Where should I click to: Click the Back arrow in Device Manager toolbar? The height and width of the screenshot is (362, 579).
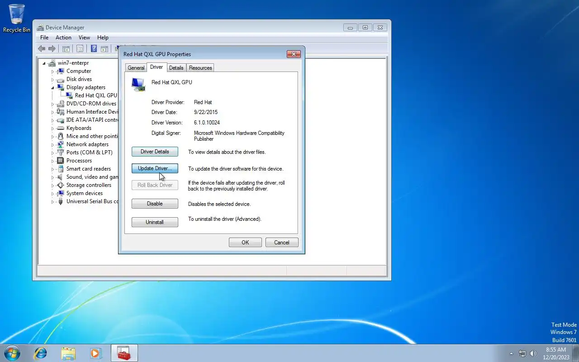[42, 49]
